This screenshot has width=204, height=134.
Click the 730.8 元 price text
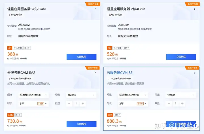click(x=15, y=121)
